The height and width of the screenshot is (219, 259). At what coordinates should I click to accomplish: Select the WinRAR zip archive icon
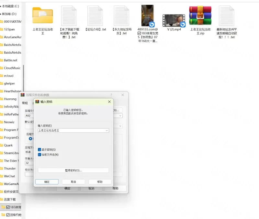click(x=200, y=15)
